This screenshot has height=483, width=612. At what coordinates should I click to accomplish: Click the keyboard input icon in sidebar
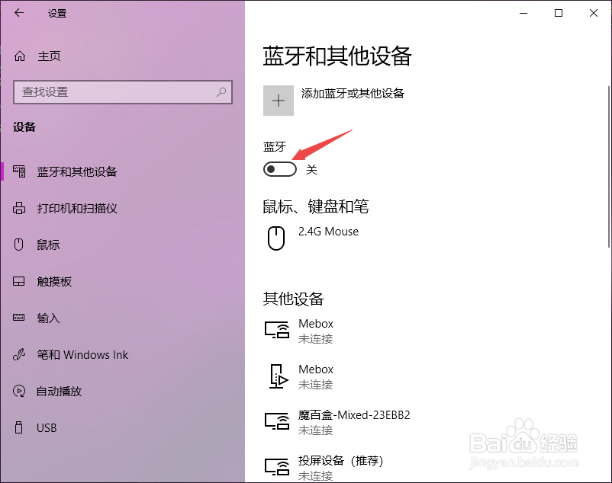(18, 318)
